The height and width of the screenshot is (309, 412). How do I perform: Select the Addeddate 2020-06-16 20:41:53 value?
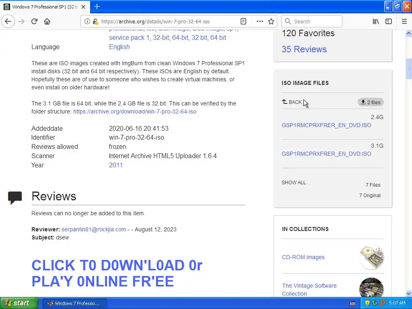[139, 128]
